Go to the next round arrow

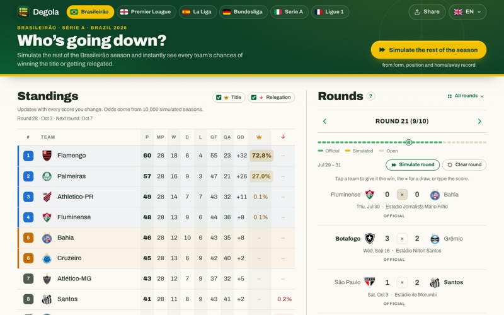click(x=479, y=121)
